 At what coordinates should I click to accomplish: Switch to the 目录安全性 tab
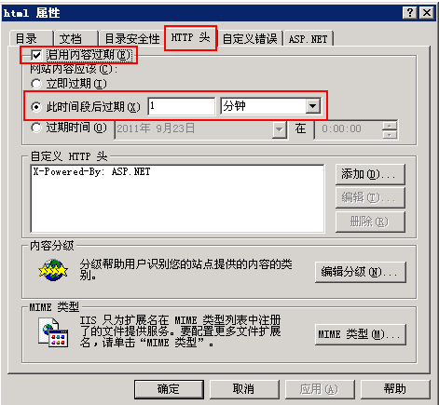click(132, 39)
